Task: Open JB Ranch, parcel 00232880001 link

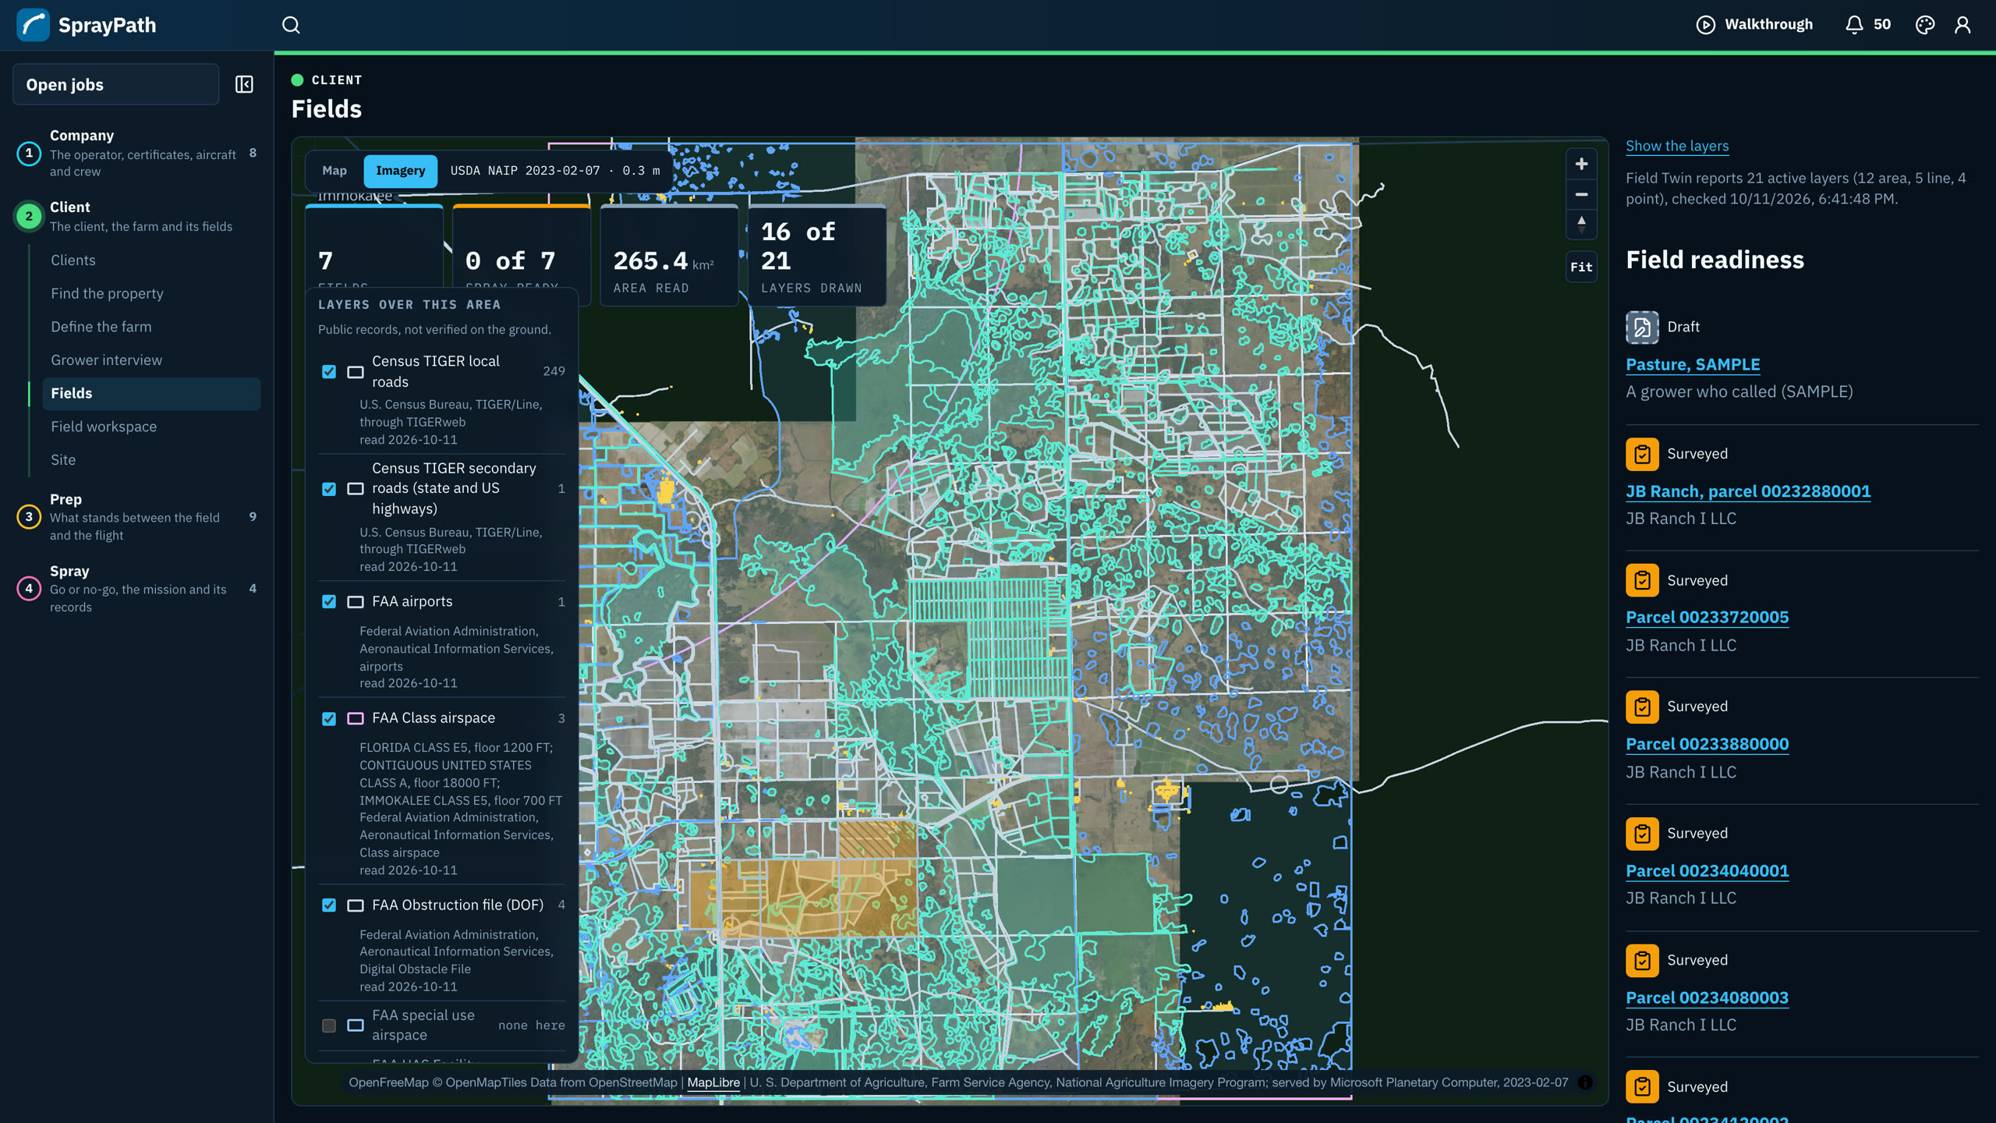Action: coord(1748,491)
